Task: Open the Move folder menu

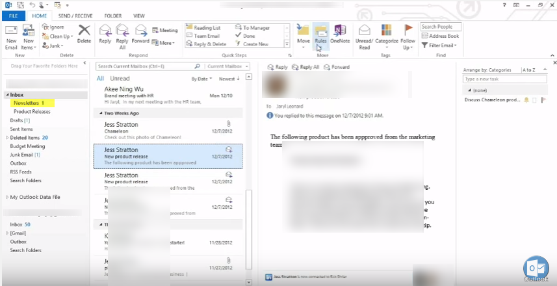Action: tap(304, 35)
